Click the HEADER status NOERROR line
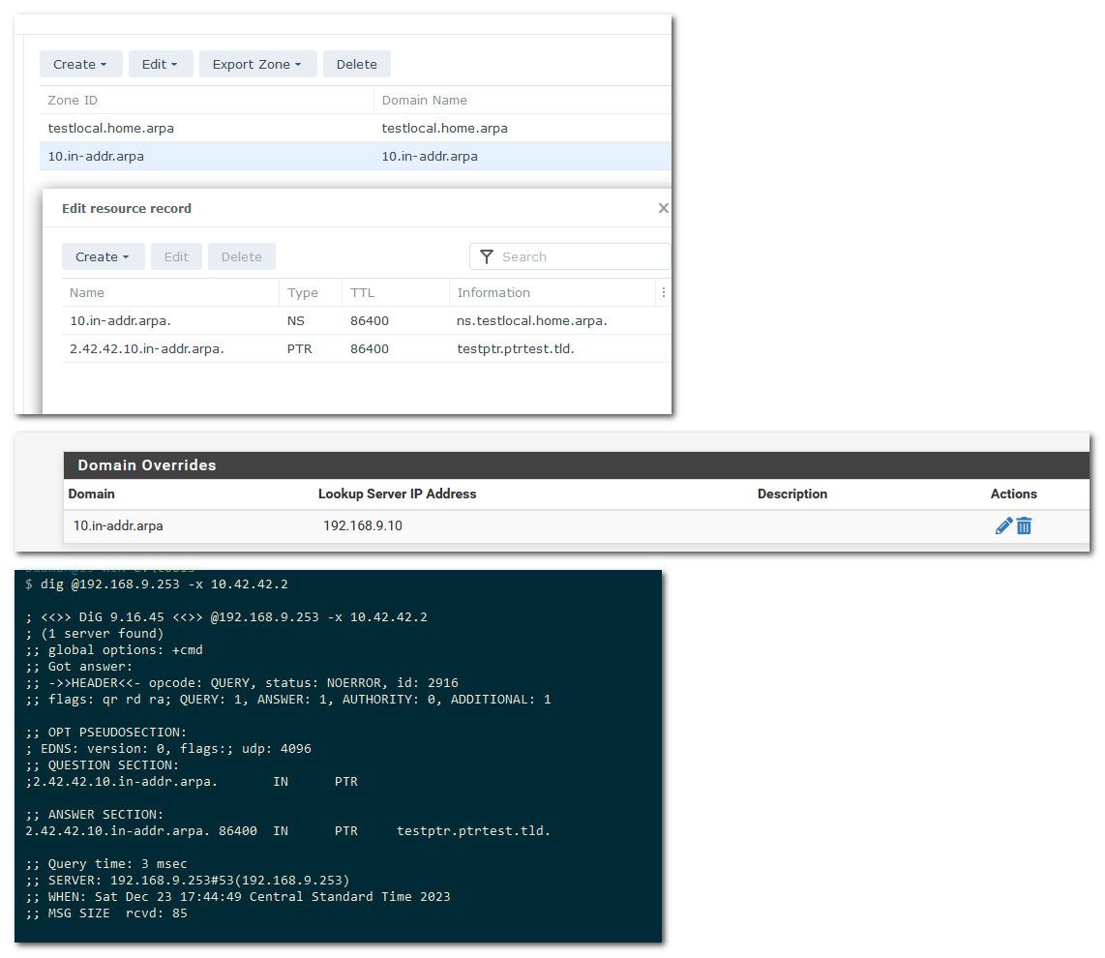Viewport: 1105px width, 958px height. coord(242,683)
